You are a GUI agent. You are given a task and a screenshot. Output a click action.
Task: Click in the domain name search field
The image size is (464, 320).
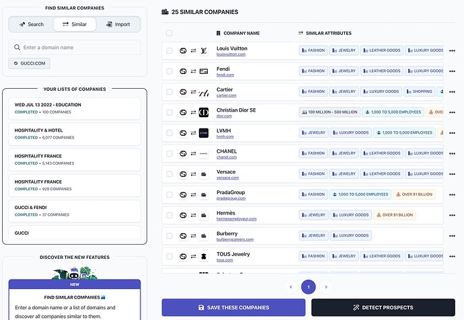pyautogui.click(x=75, y=47)
